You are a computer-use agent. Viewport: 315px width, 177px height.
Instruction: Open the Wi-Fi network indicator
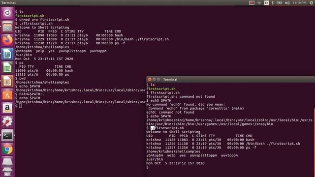259,3
